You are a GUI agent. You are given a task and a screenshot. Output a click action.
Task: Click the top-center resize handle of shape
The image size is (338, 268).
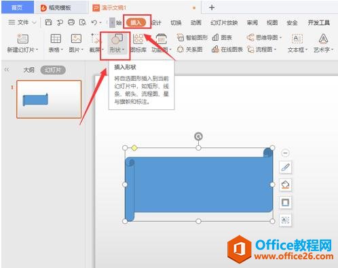click(x=198, y=148)
